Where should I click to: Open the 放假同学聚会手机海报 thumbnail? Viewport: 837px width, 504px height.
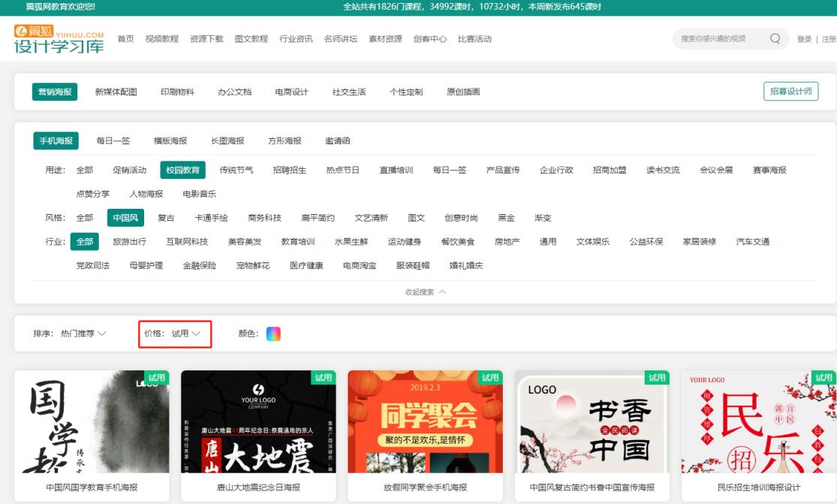[426, 422]
